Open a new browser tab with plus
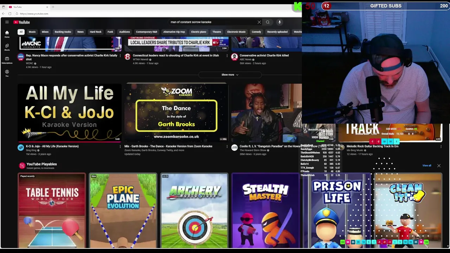Image resolution: width=450 pixels, height=253 pixels. pos(53,7)
